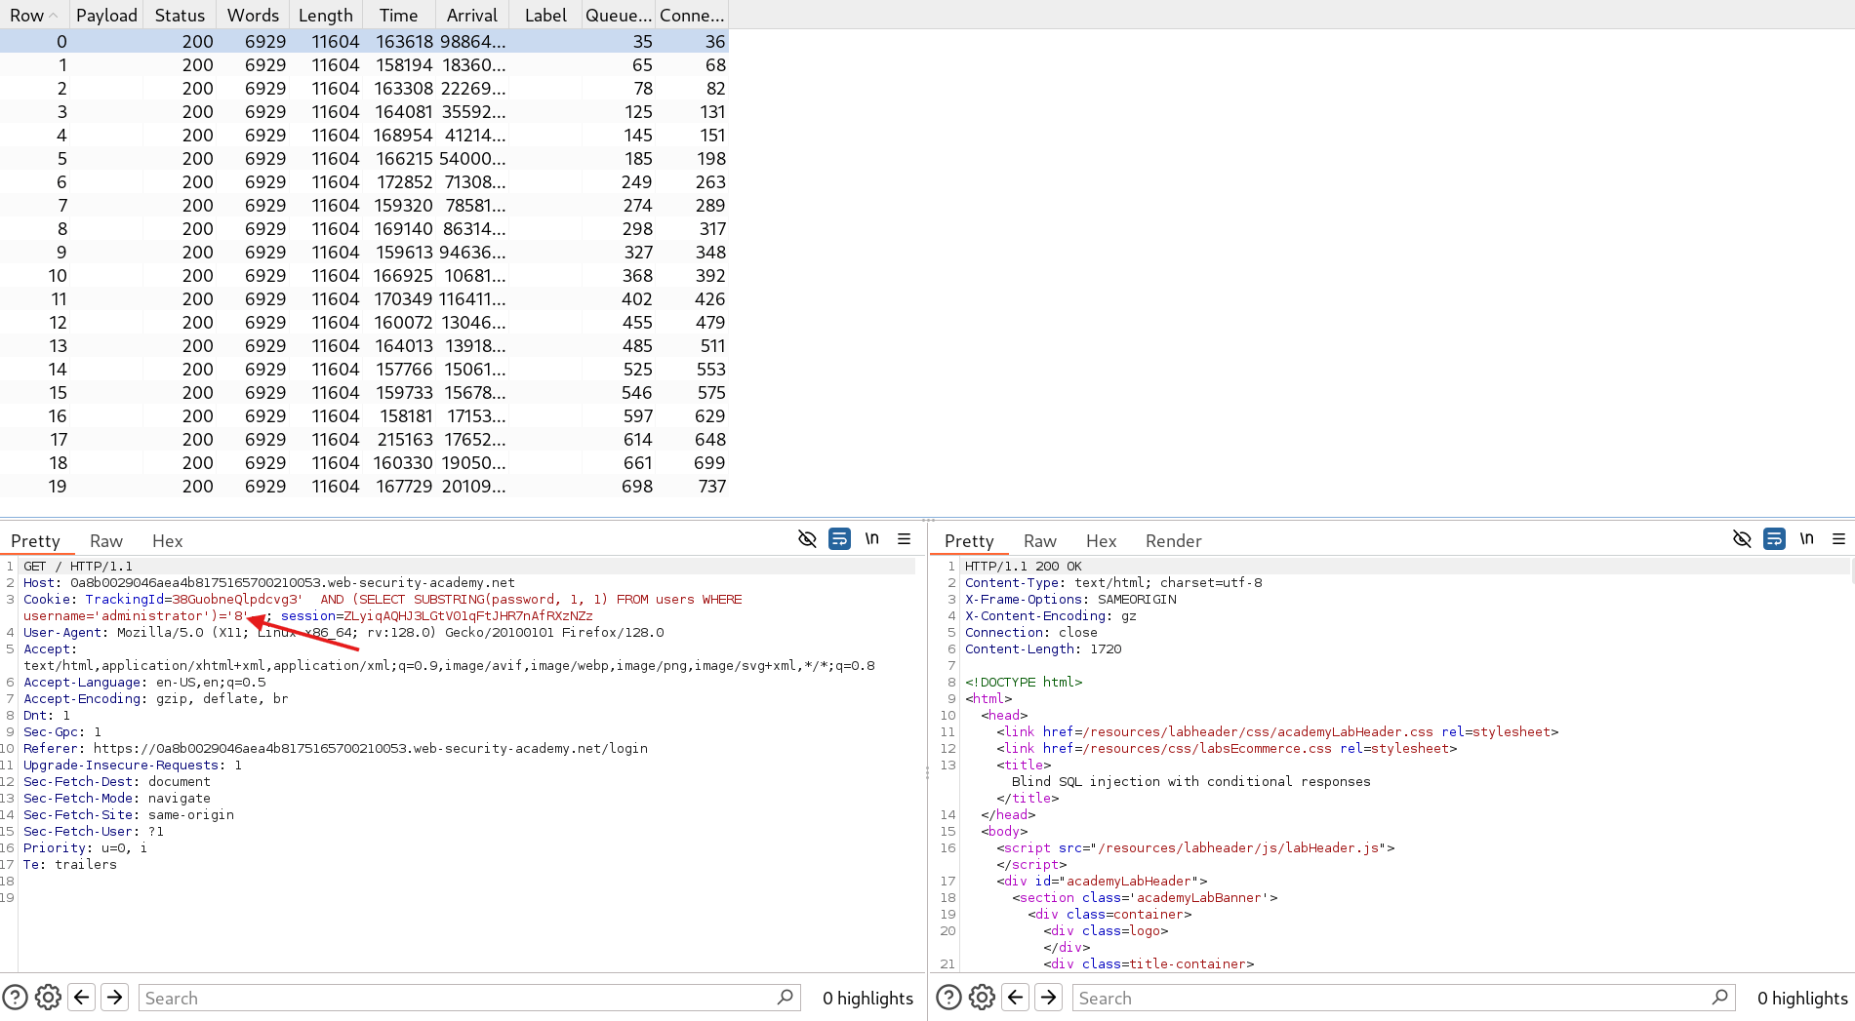Click the User-Agent header in request

(343, 632)
